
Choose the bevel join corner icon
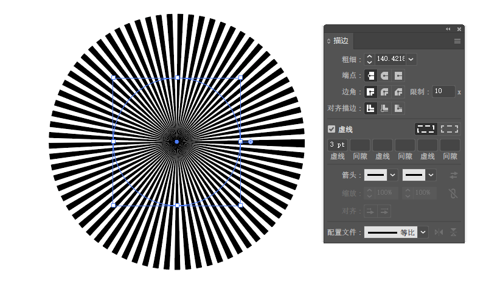398,92
